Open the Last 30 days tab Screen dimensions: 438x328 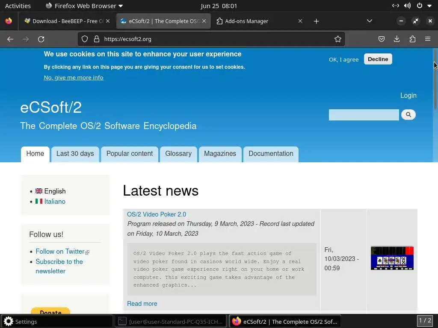pos(75,154)
